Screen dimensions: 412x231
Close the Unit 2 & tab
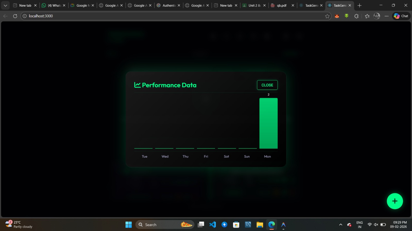coord(264,5)
